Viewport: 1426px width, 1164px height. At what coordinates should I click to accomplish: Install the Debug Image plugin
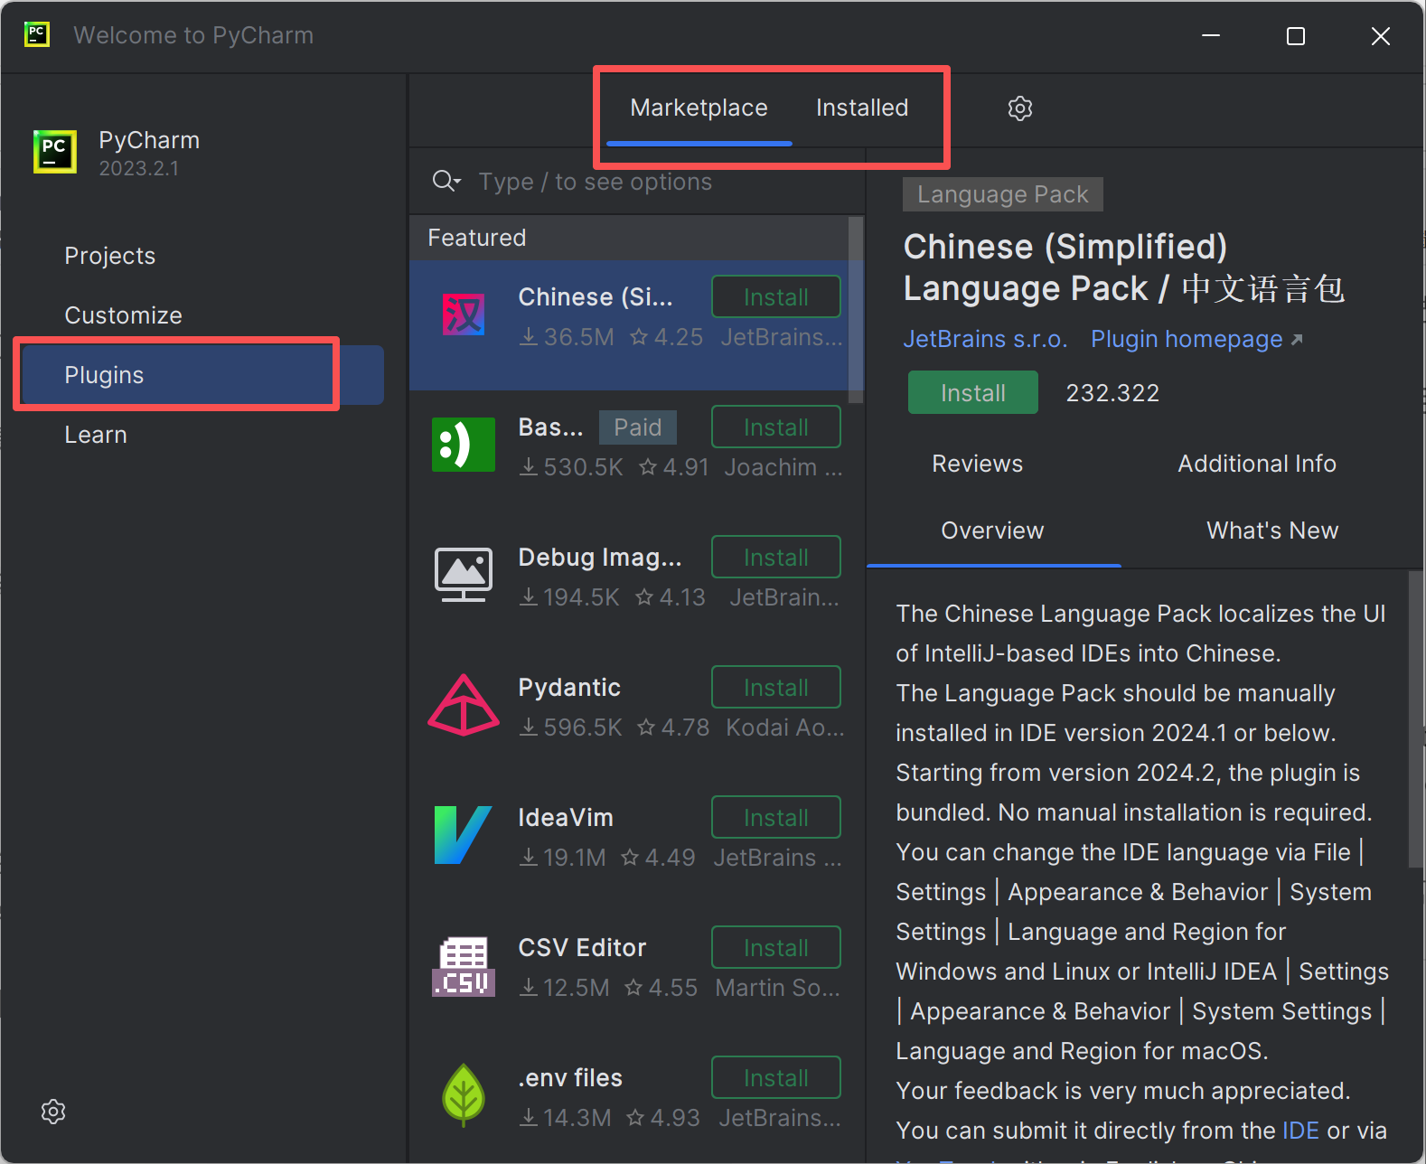[776, 558]
